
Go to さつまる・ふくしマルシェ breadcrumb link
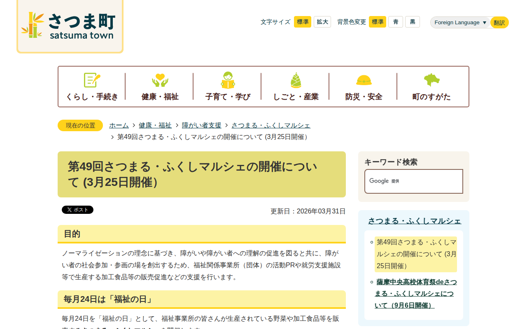point(271,125)
